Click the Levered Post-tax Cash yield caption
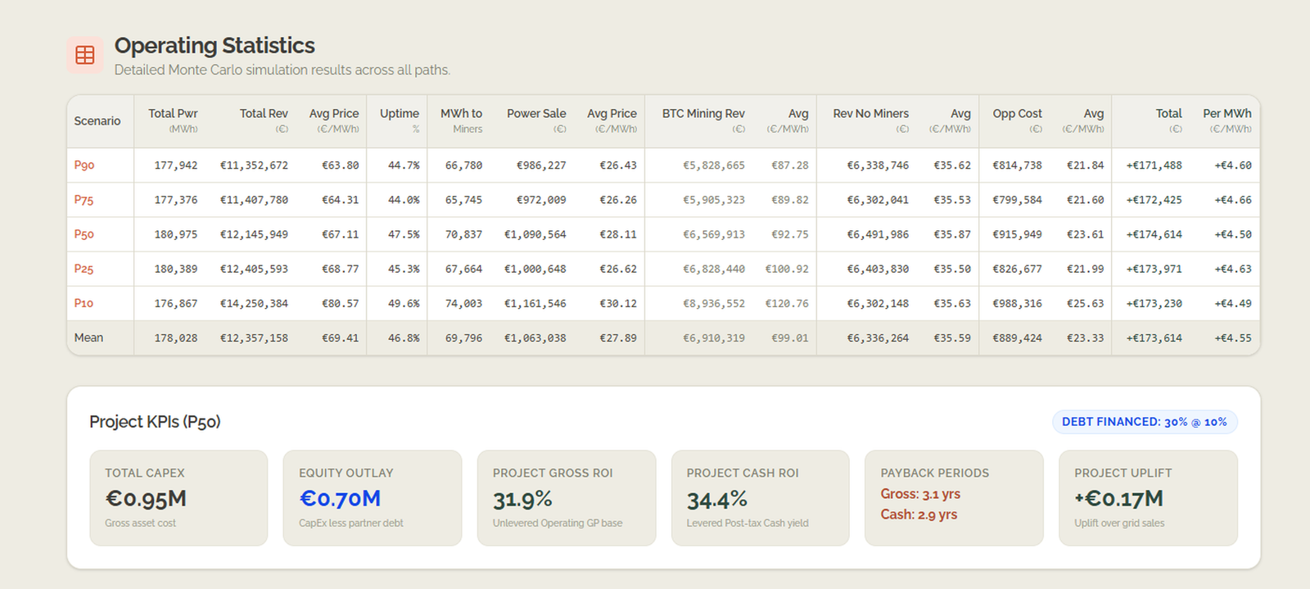The height and width of the screenshot is (589, 1310). 748,523
